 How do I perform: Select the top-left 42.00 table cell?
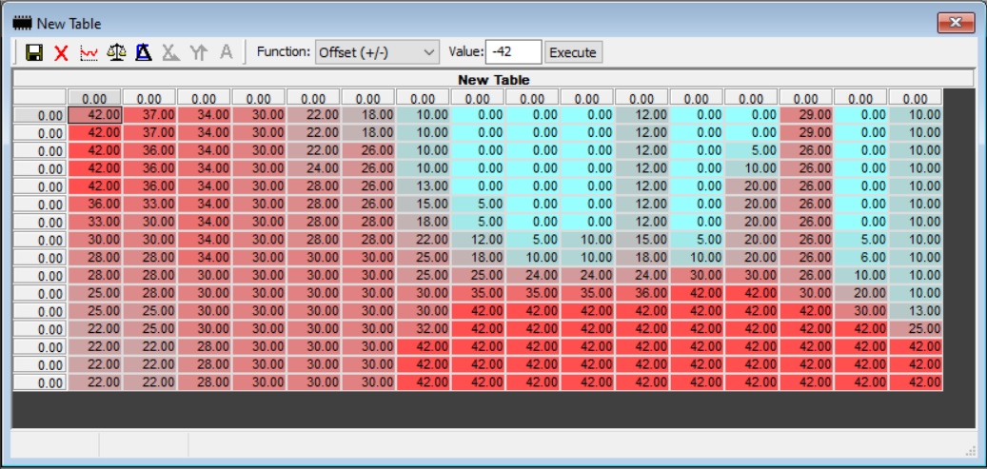pos(93,114)
